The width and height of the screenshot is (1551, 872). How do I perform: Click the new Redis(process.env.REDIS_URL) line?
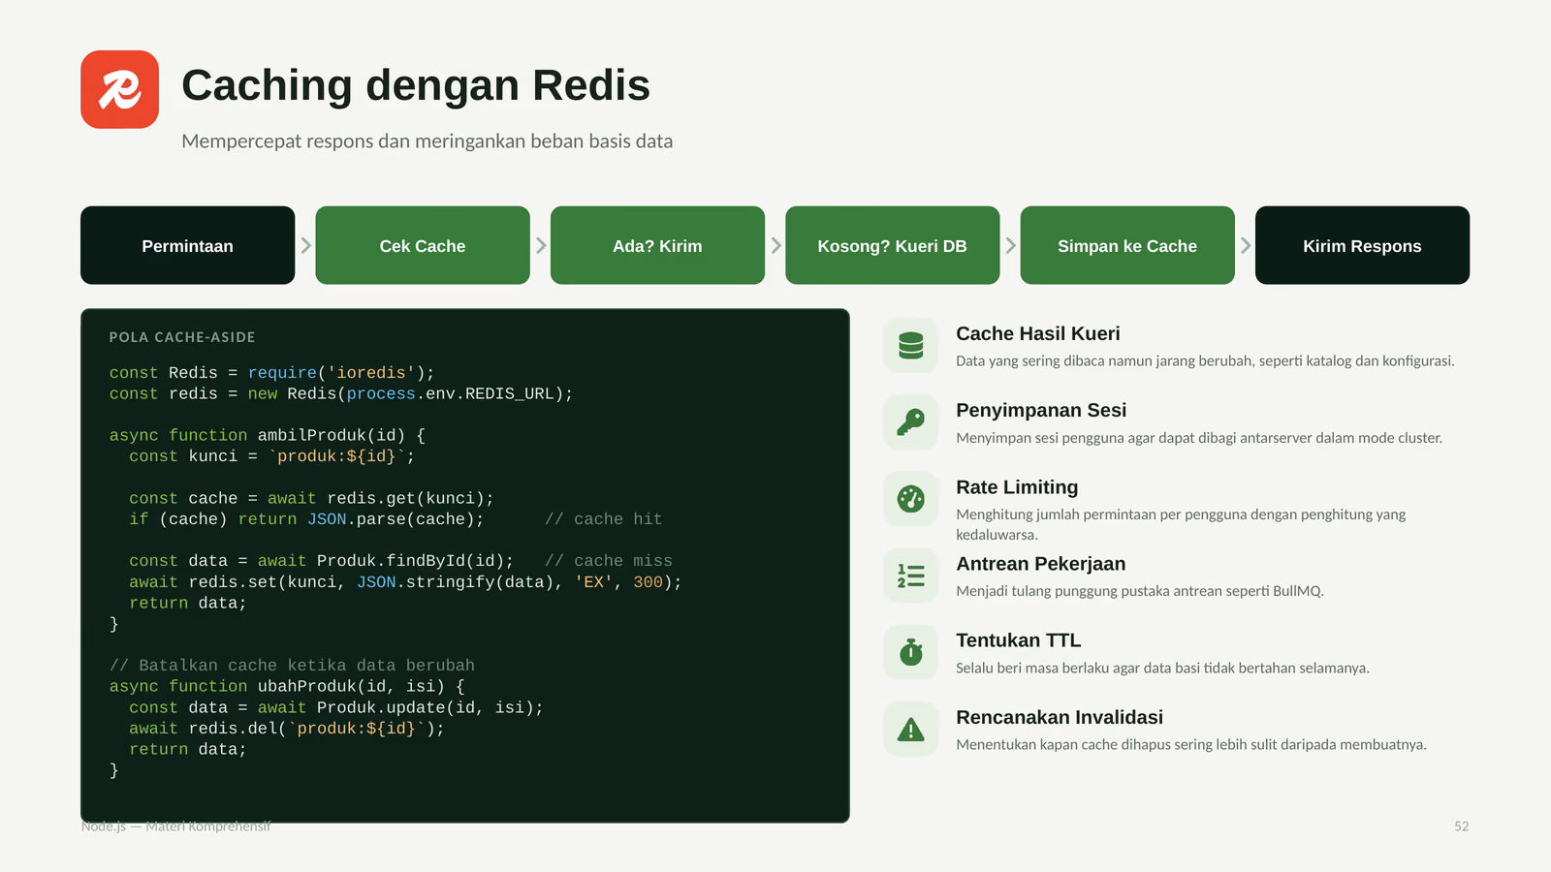[x=341, y=394]
